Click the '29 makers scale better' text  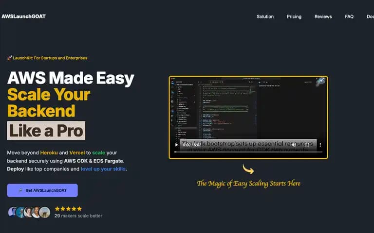tap(78, 216)
